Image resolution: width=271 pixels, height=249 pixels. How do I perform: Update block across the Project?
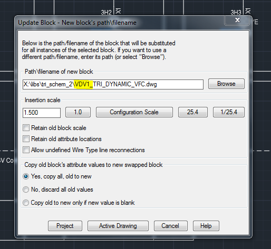[65, 226]
